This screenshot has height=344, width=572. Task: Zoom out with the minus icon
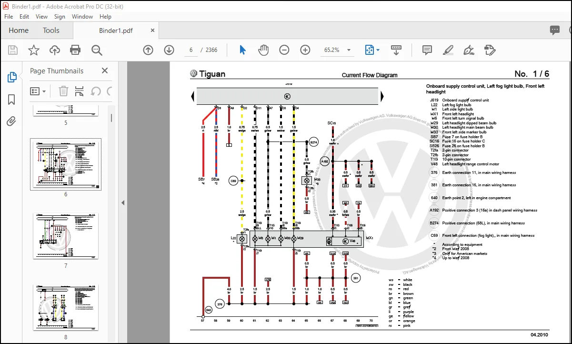pyautogui.click(x=284, y=50)
